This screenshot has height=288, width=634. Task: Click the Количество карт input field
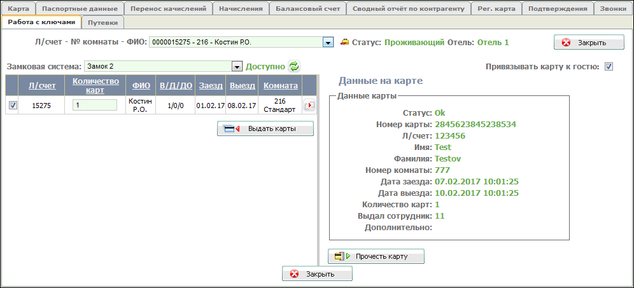coord(95,106)
